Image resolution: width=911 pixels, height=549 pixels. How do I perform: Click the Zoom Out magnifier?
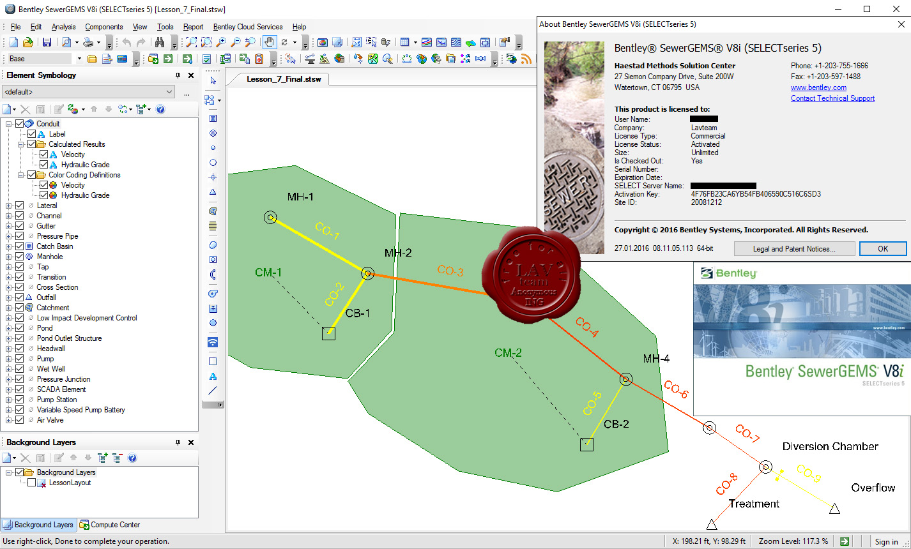(x=236, y=43)
